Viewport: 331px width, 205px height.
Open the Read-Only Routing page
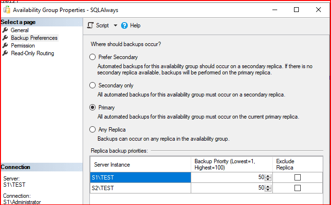coord(32,53)
